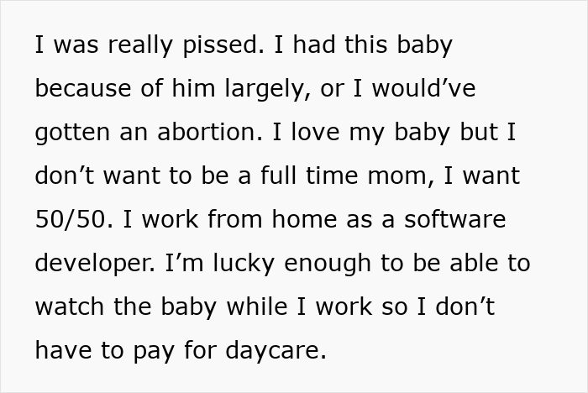Click the word "largely"

(269, 88)
